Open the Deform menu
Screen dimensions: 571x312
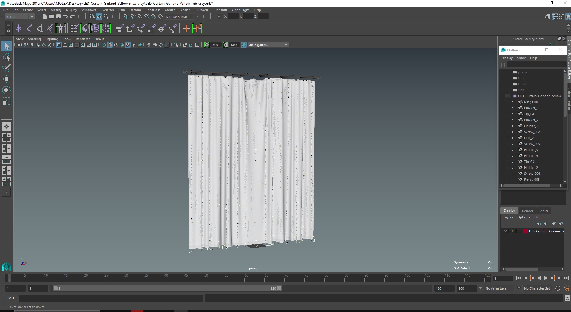click(135, 10)
